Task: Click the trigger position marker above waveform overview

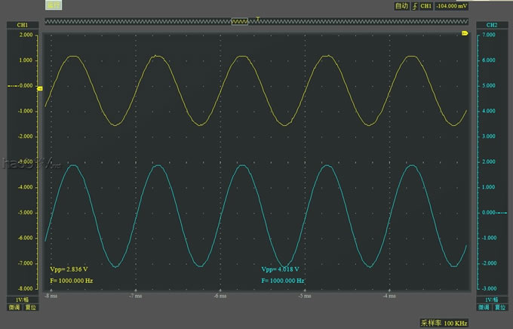Action: (x=259, y=17)
